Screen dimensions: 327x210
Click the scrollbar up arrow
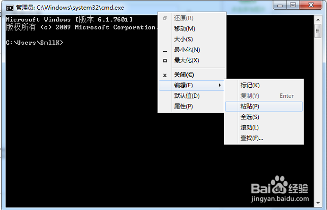pyautogui.click(x=318, y=20)
